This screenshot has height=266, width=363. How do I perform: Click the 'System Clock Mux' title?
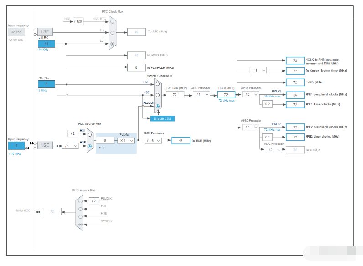point(159,76)
